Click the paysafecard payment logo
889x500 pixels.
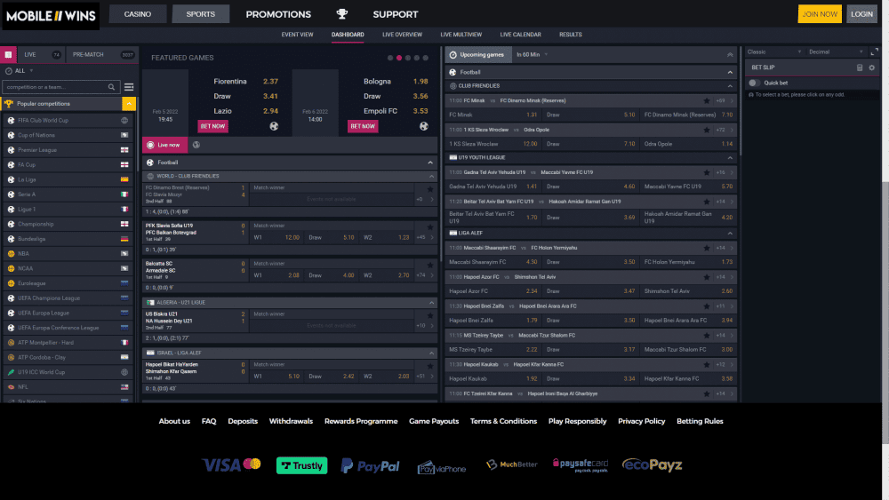click(x=581, y=464)
